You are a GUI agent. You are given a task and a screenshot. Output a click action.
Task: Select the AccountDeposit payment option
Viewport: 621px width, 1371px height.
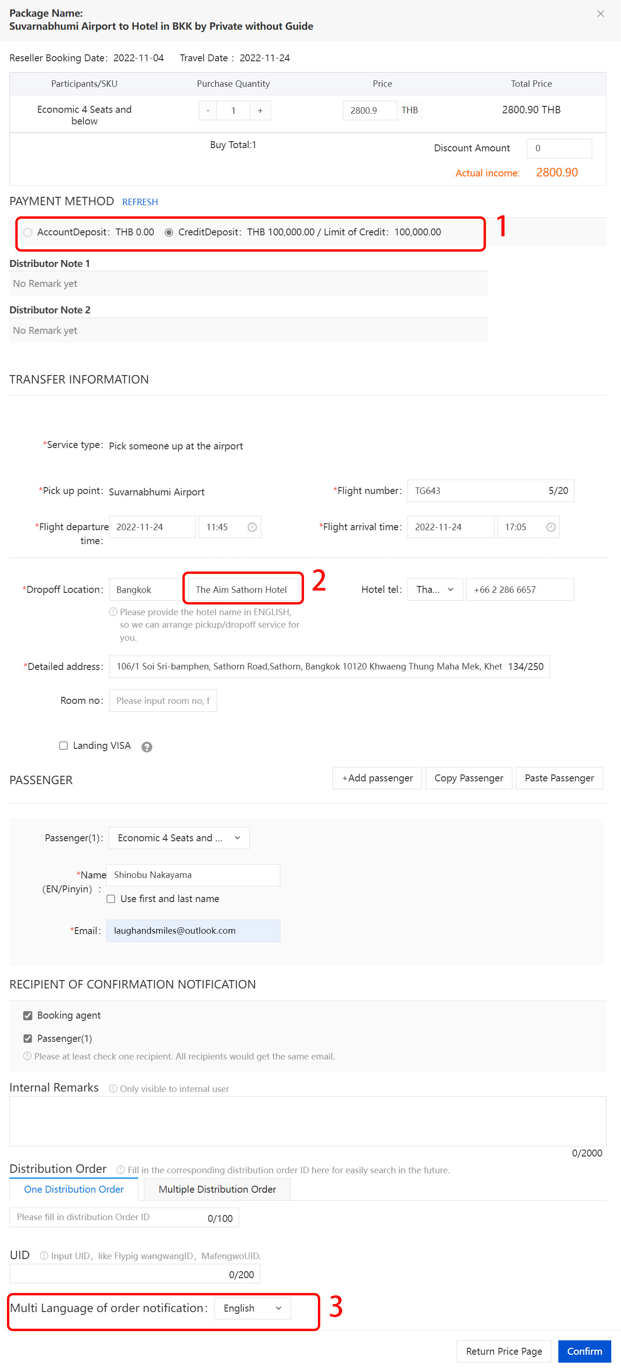point(28,233)
